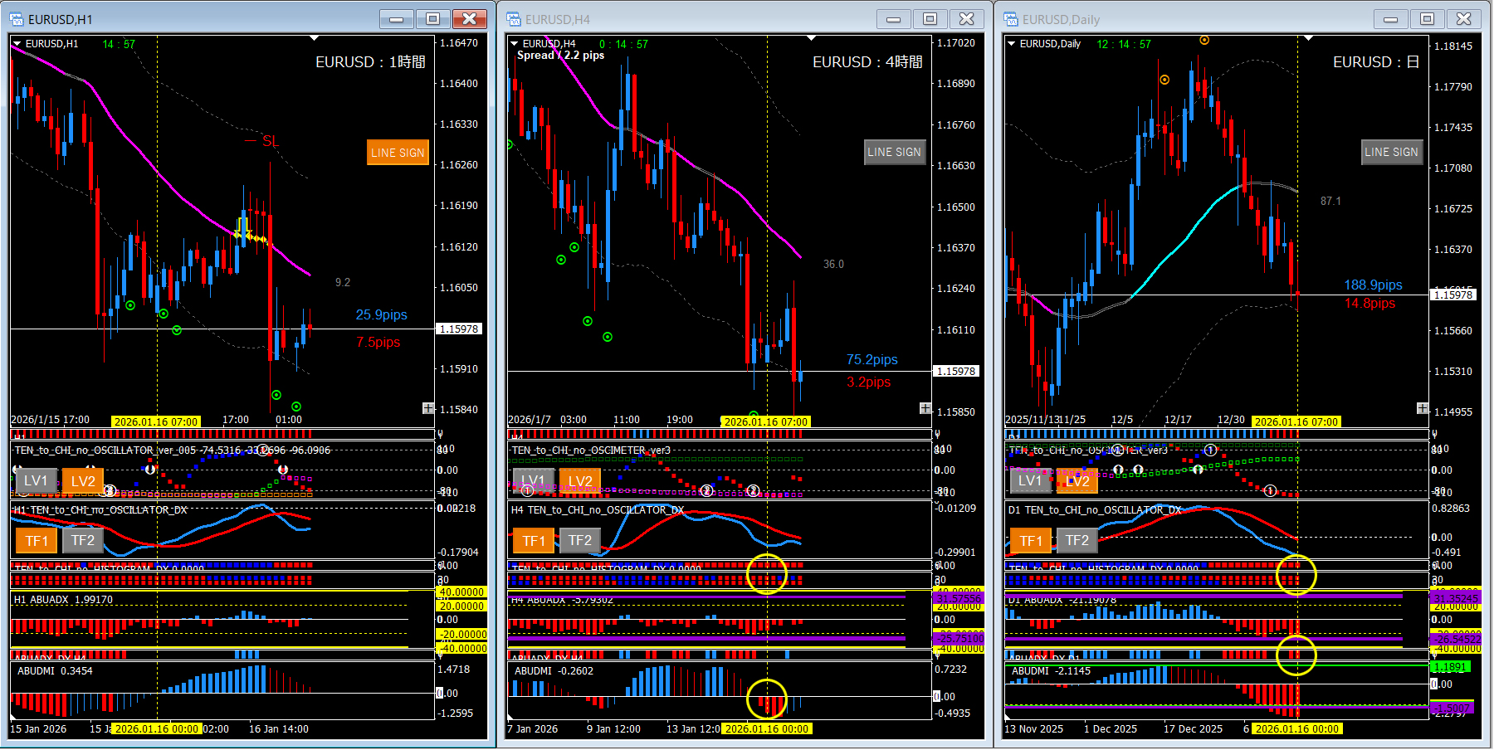Screen dimensions: 1494x750
Task: Expand the EURUSD,H1 dropdown triangle in chart corner
Action: coord(17,44)
